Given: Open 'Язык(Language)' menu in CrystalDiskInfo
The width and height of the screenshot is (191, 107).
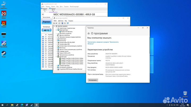Looking at the screenshot, I should (74, 7).
